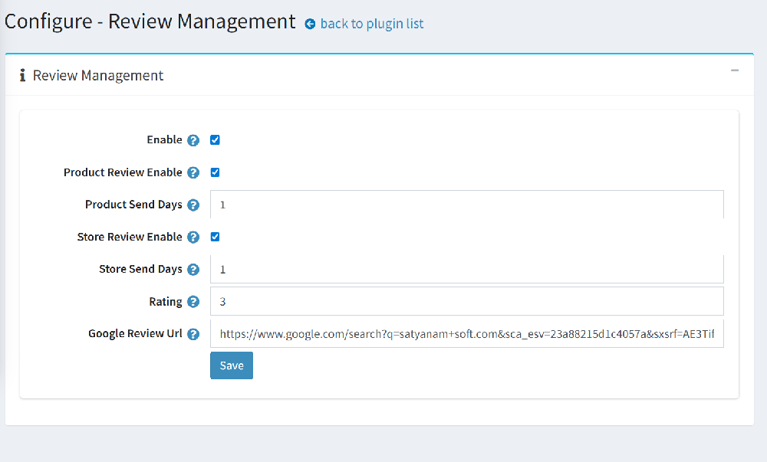
Task: Click into the Rating input field
Action: pos(466,301)
